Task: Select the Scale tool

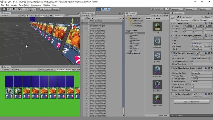Action: click(x=19, y=9)
